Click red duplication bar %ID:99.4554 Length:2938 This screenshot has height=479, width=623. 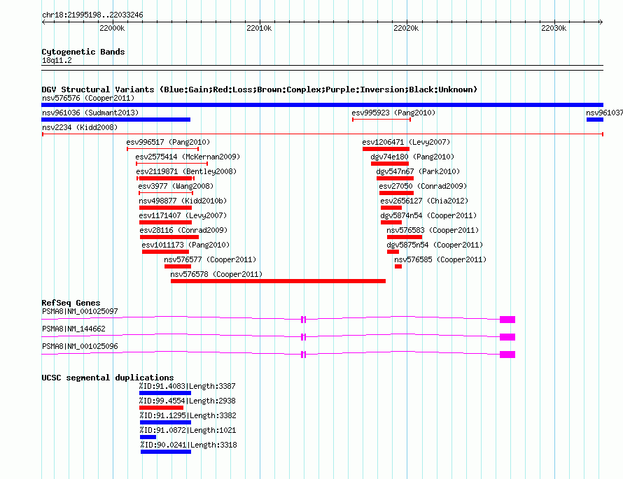point(161,408)
